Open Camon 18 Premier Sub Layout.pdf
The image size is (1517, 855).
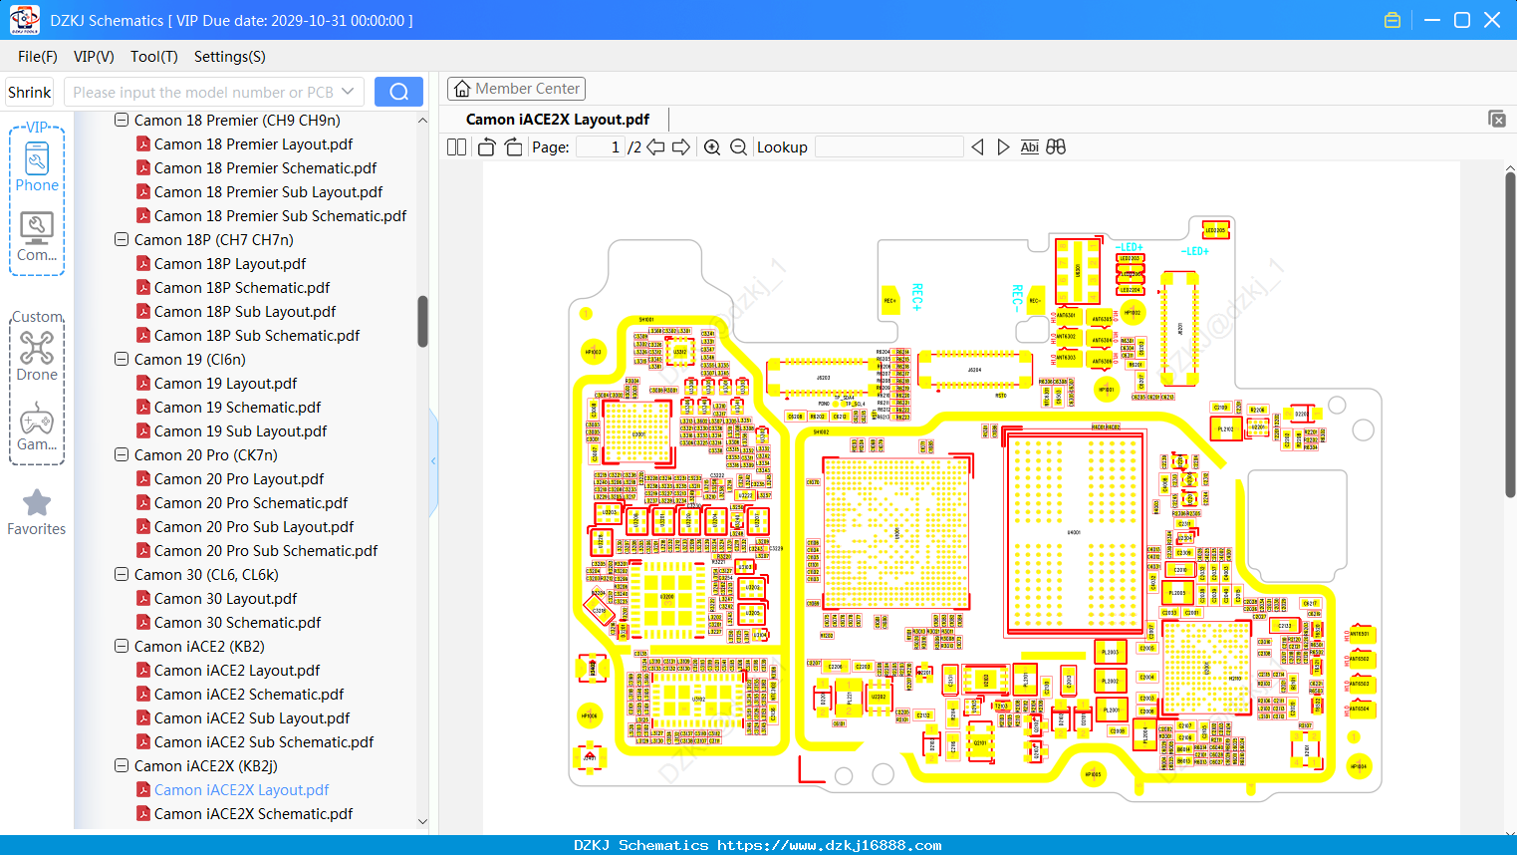268,192
